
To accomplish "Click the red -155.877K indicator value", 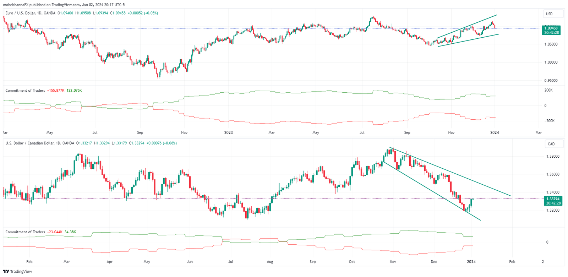I will tap(56, 91).
